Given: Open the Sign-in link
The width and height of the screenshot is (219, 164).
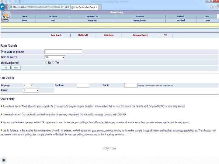Looking at the screenshot, I should tap(25, 16).
